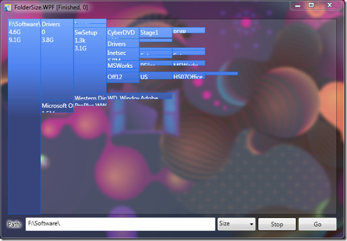Image resolution: width=347 pixels, height=241 pixels.
Task: Close the FolderSize.WPF window
Action: 330,5
